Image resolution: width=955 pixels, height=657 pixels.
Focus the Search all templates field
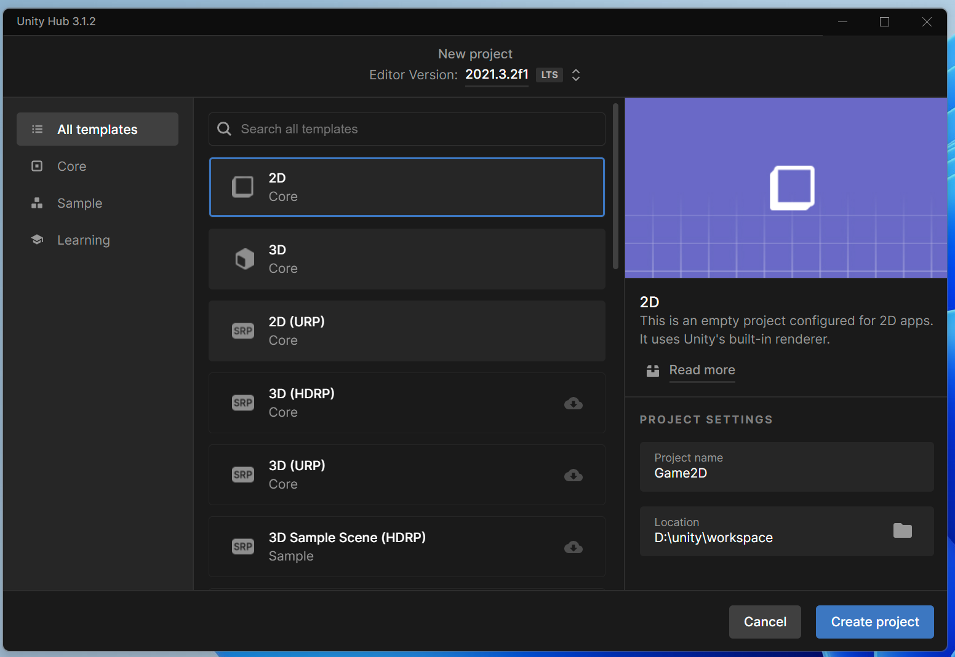click(x=407, y=129)
